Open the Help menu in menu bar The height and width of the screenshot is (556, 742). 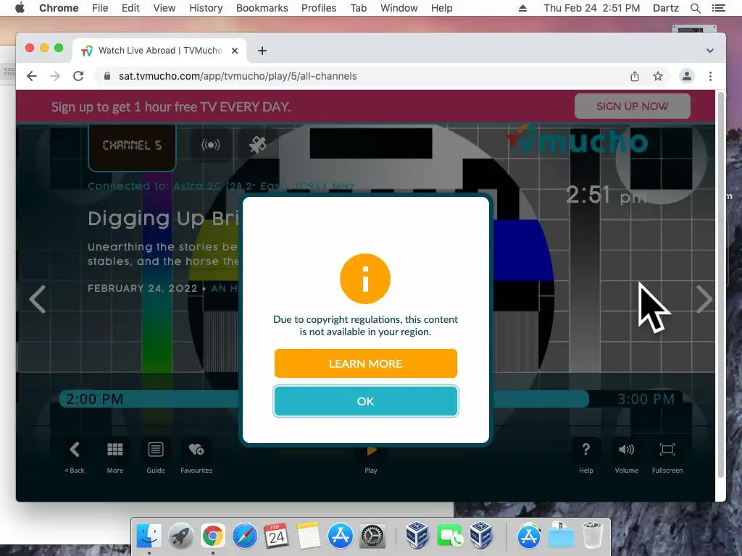click(441, 8)
